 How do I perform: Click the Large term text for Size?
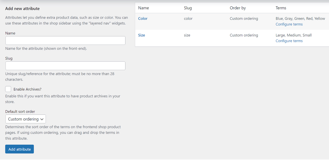click(x=280, y=35)
